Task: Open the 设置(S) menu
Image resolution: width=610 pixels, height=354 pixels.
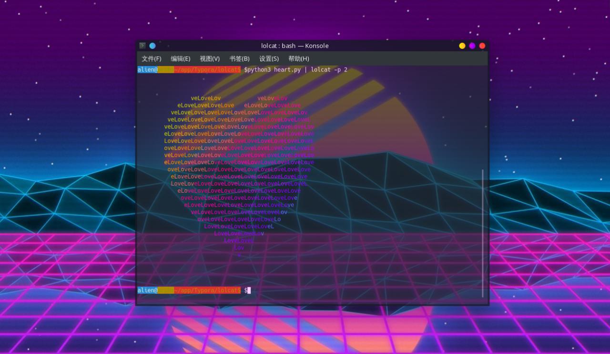Action: pos(269,59)
